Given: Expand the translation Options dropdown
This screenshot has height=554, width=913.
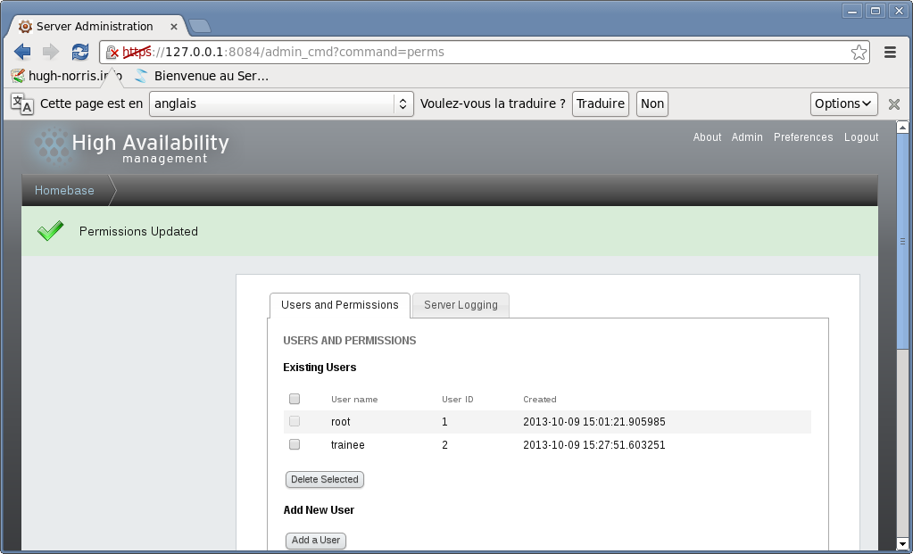Looking at the screenshot, I should (843, 103).
